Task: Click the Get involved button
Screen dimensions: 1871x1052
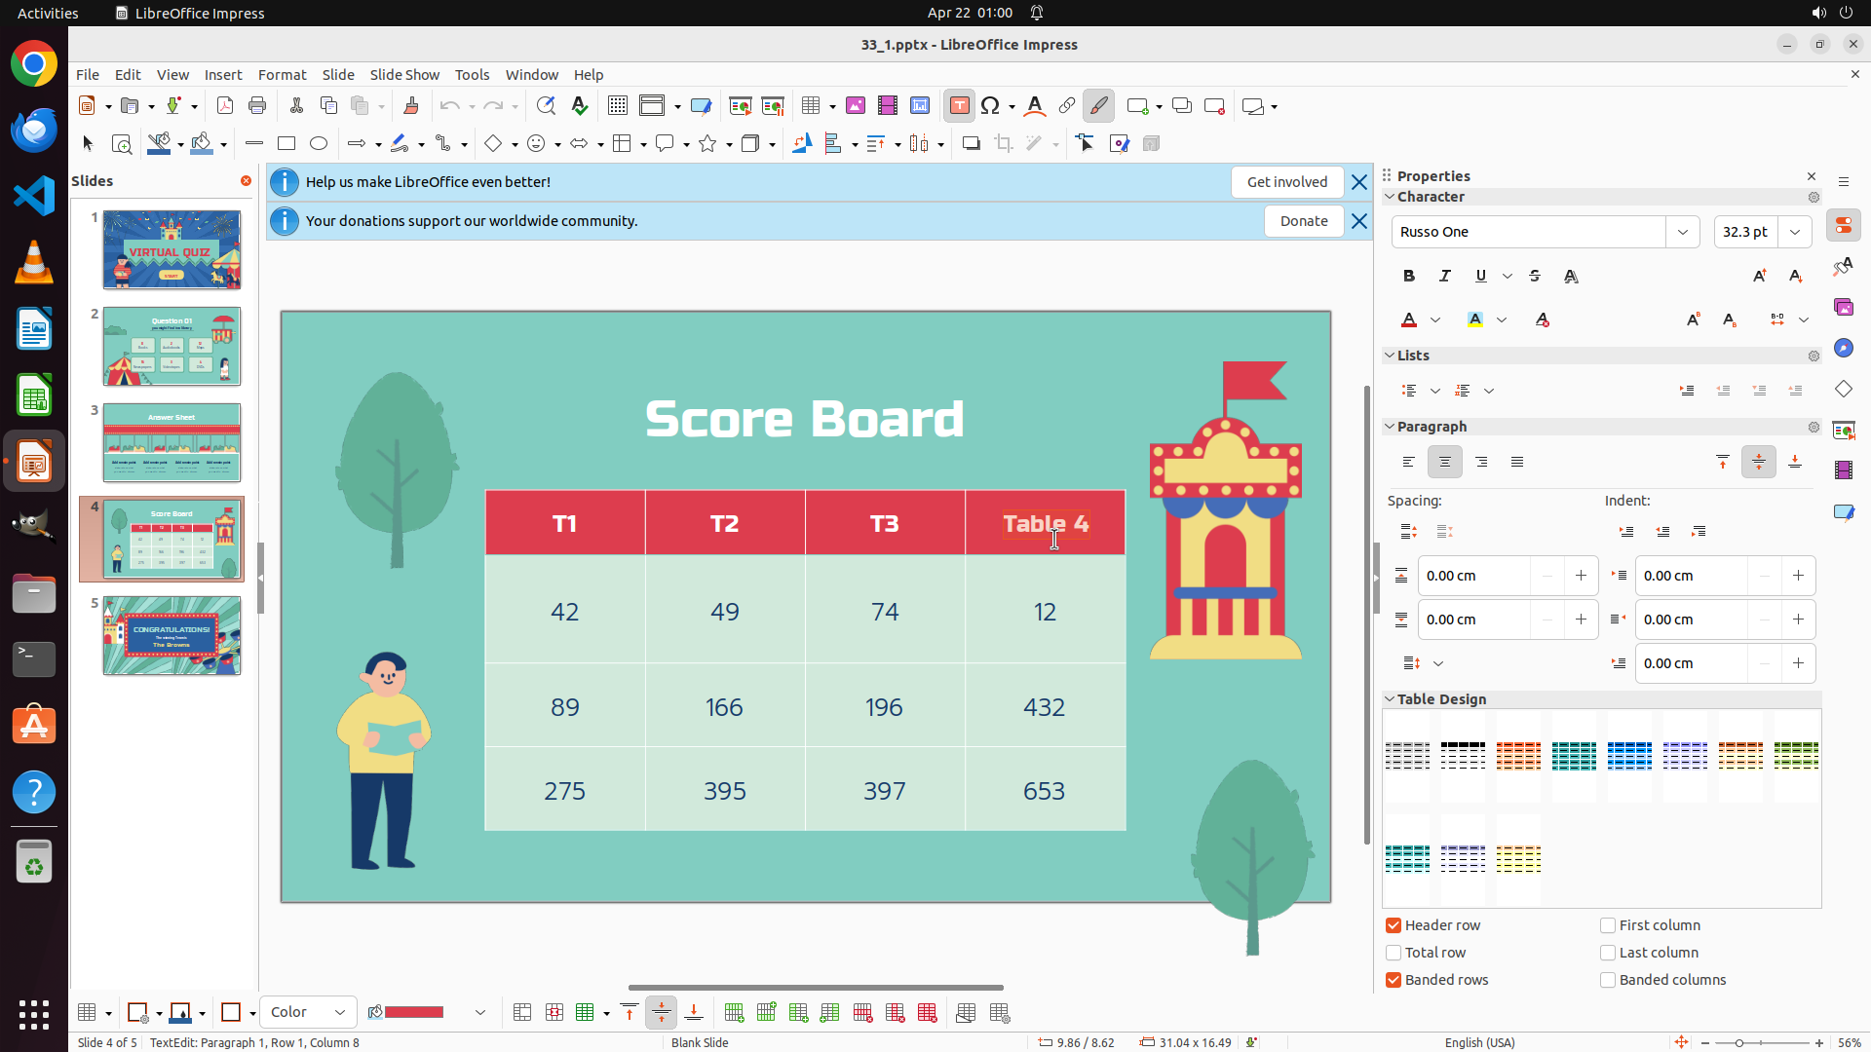Action: 1286,182
